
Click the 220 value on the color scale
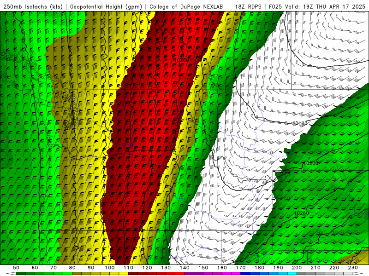(334, 268)
